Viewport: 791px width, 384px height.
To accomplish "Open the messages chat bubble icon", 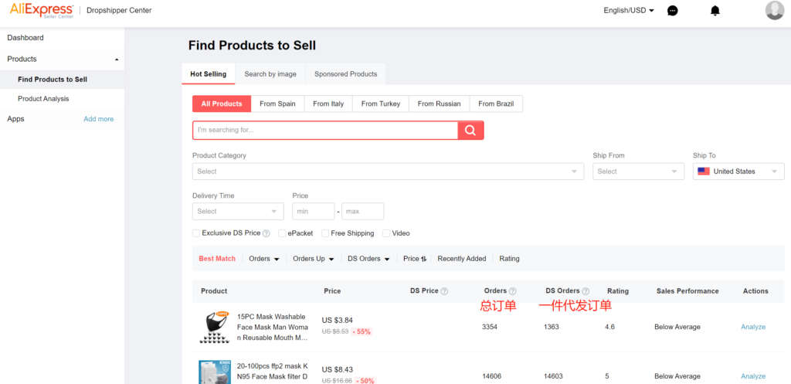I will pos(673,11).
